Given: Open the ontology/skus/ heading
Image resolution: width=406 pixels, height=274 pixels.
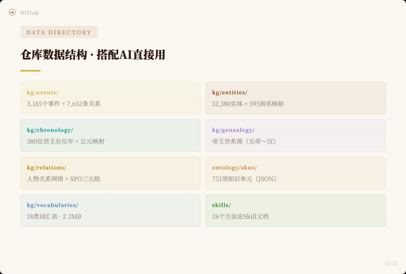Looking at the screenshot, I should tap(234, 168).
